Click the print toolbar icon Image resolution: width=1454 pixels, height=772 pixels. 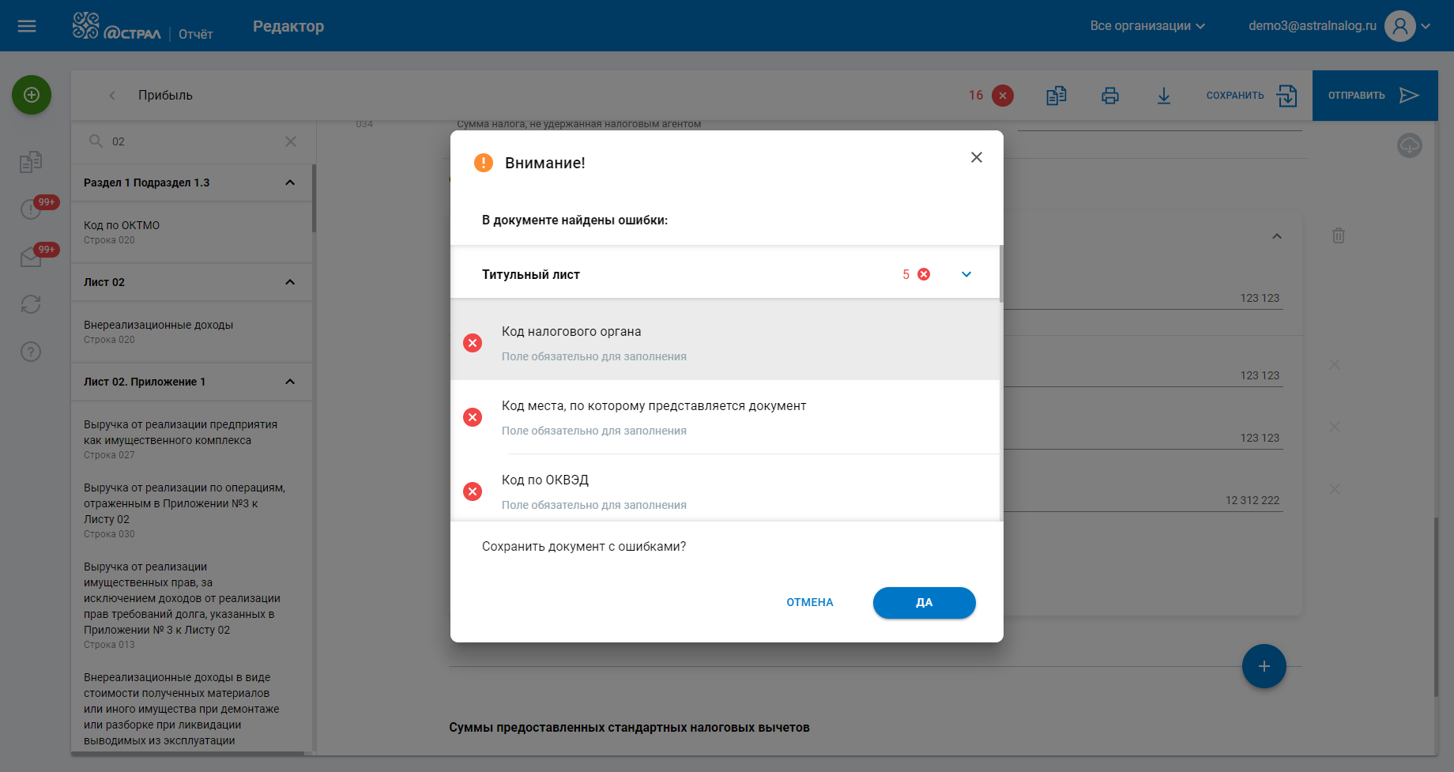pos(1110,96)
